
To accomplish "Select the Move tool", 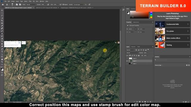I will click(2, 10).
